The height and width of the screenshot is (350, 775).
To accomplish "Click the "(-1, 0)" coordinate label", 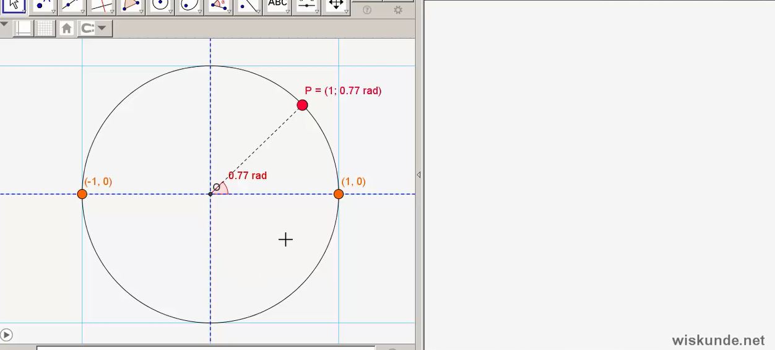I will click(x=98, y=182).
